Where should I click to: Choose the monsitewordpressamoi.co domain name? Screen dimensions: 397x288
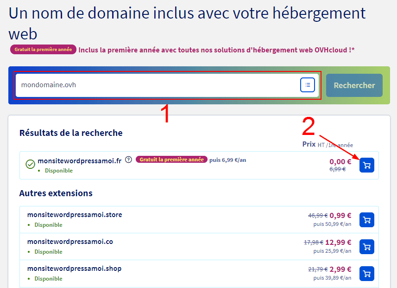(70, 242)
